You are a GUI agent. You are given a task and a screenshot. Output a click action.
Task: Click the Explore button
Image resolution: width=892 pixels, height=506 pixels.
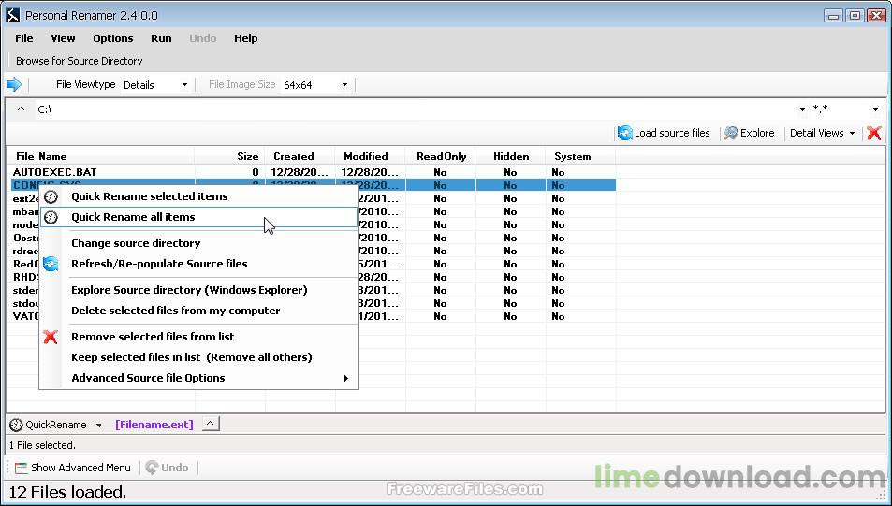point(749,133)
